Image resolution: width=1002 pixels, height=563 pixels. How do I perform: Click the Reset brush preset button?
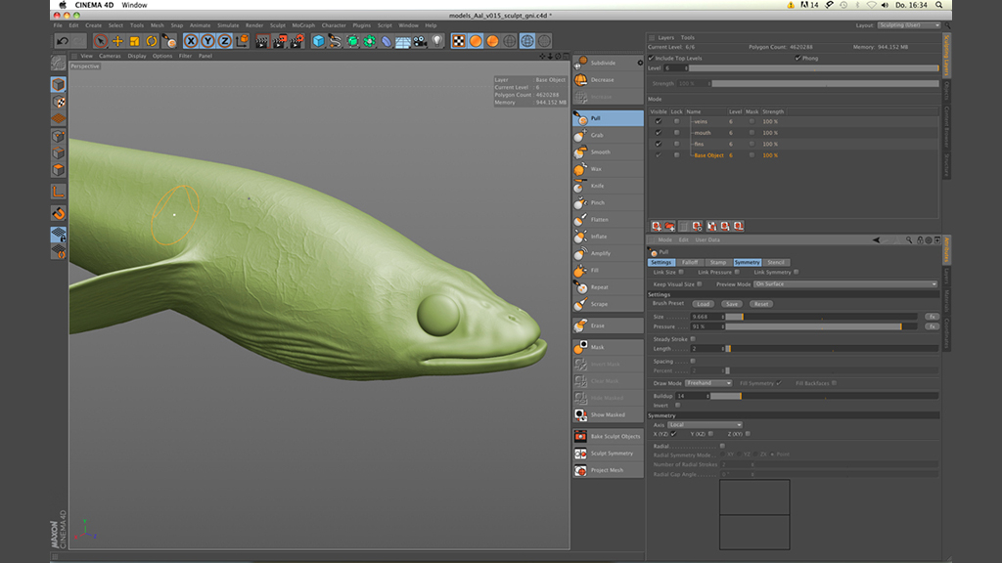(760, 304)
